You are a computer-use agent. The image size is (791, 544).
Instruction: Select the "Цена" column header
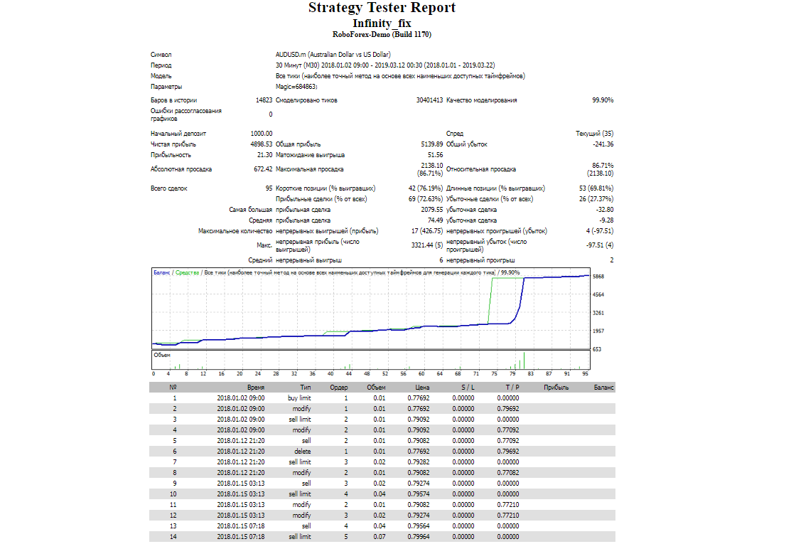(x=422, y=388)
